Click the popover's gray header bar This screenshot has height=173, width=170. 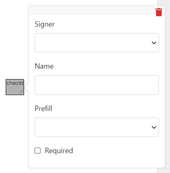[x=91, y=10]
